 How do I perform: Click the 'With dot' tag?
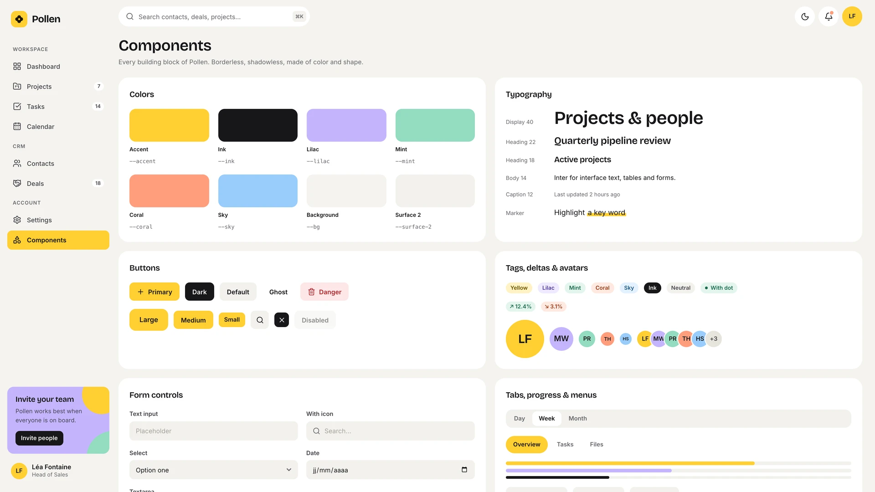tap(719, 288)
